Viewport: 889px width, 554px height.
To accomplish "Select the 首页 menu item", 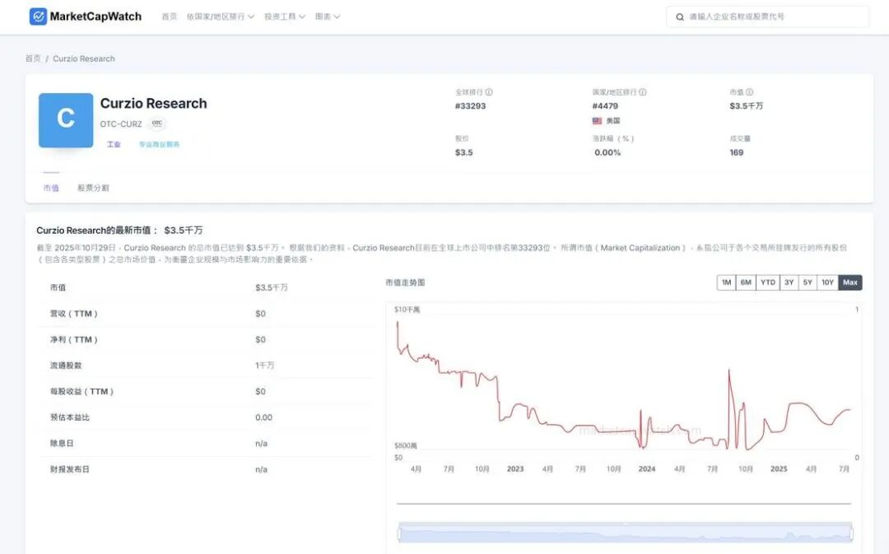I will [170, 16].
